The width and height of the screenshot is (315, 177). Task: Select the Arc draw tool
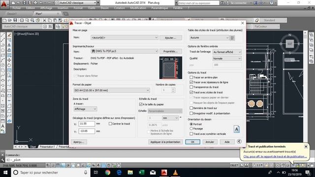click(x=3, y=60)
